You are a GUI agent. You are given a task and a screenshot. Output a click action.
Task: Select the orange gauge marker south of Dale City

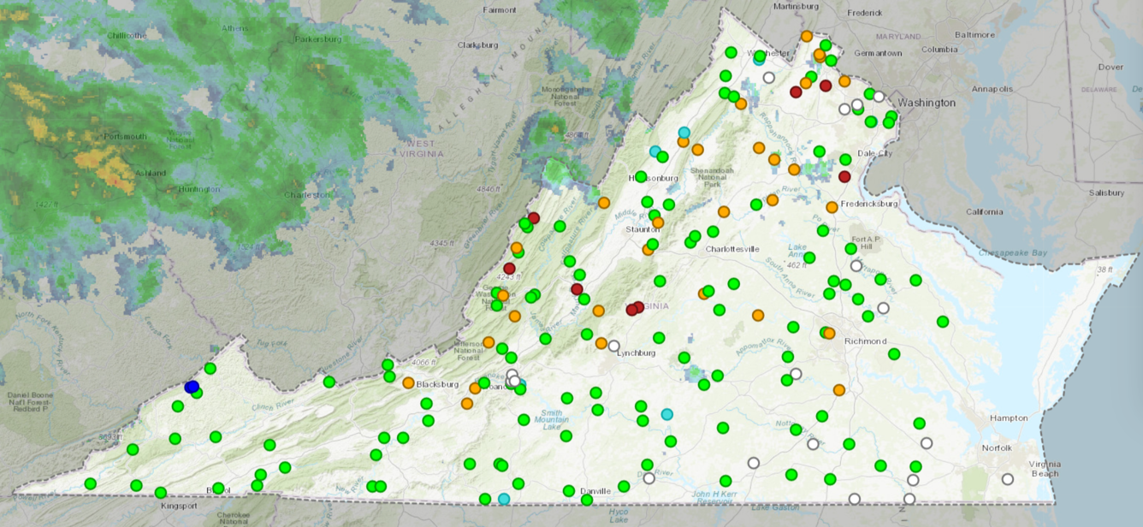pyautogui.click(x=832, y=205)
